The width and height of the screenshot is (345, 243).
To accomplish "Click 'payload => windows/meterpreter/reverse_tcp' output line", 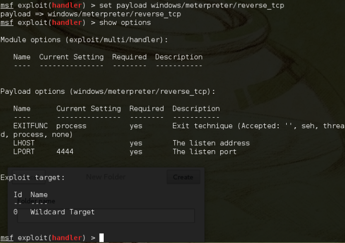I will click(91, 14).
